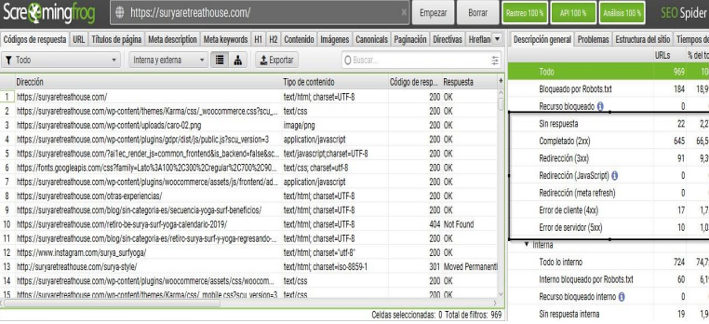The height and width of the screenshot is (324, 709).
Task: Open the Códigos de respuesta tab
Action: (x=35, y=40)
